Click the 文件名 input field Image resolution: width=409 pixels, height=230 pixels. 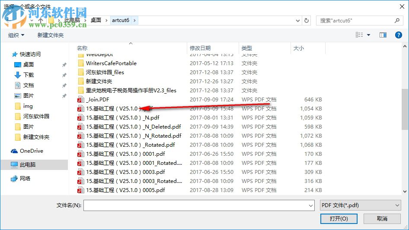(x=196, y=205)
